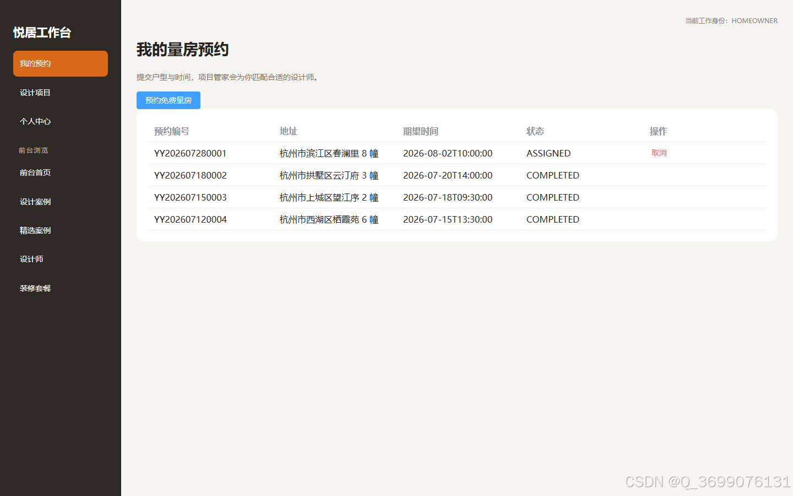Open 个人中心 in the sidebar
793x496 pixels.
click(x=61, y=121)
